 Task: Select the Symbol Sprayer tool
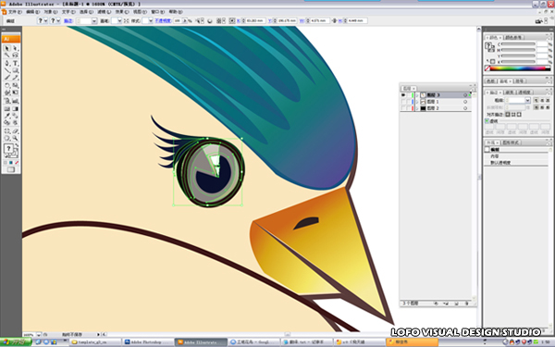coord(6,101)
